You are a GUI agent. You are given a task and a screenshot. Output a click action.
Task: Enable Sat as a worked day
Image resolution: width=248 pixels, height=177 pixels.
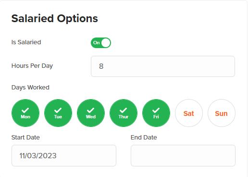coord(189,113)
